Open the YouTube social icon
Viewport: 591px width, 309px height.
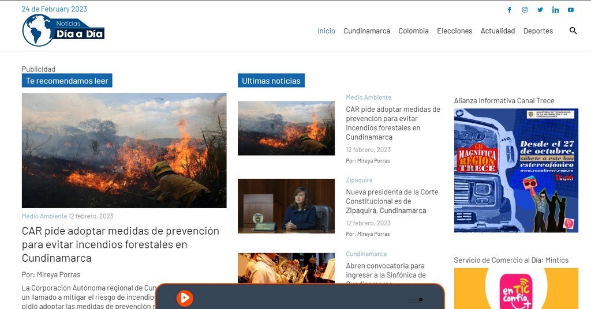(x=571, y=10)
